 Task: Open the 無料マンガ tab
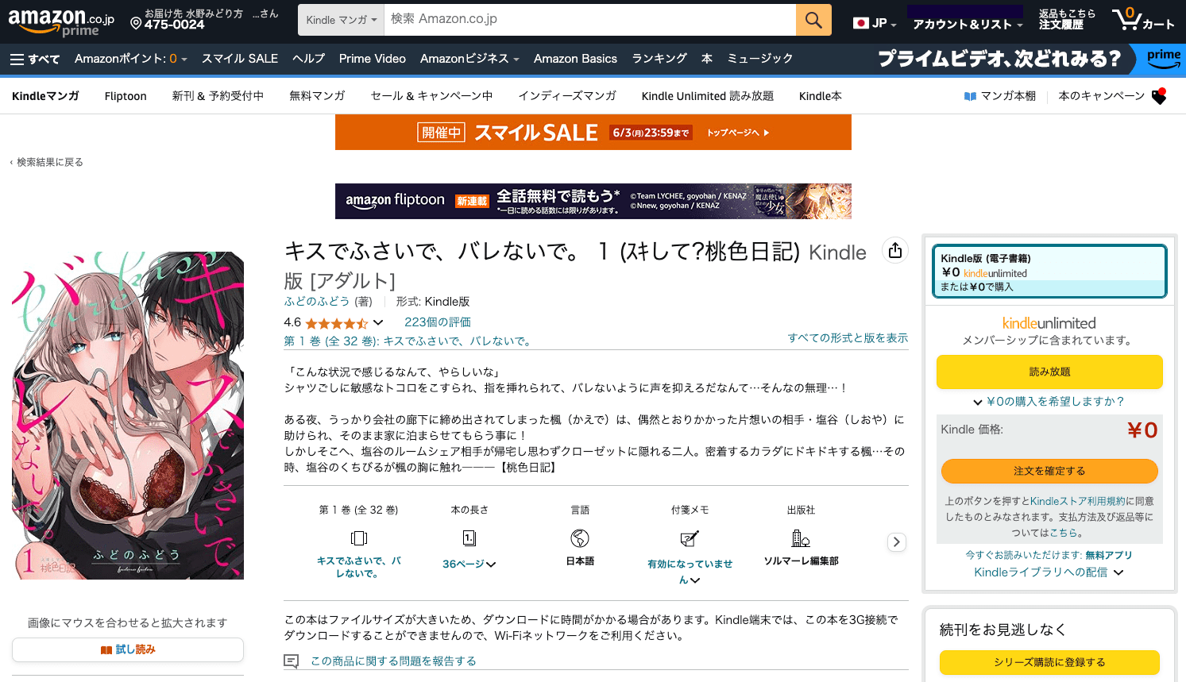pyautogui.click(x=317, y=96)
